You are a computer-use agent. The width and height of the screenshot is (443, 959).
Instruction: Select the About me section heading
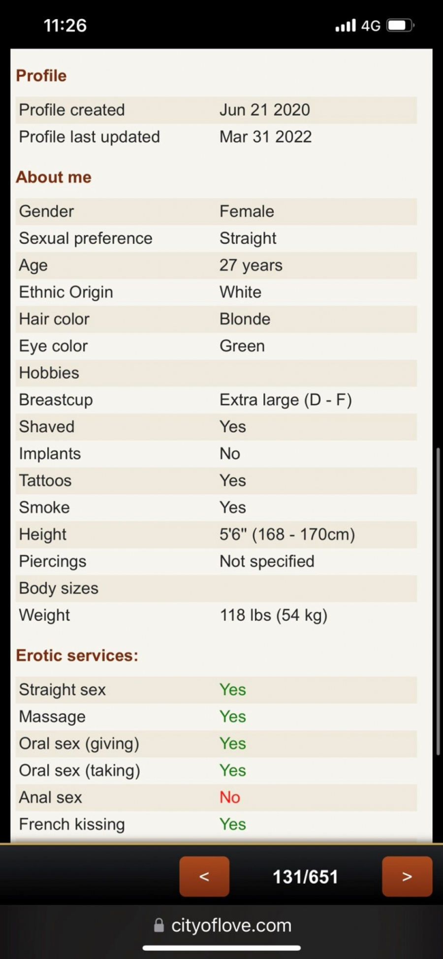pyautogui.click(x=54, y=177)
